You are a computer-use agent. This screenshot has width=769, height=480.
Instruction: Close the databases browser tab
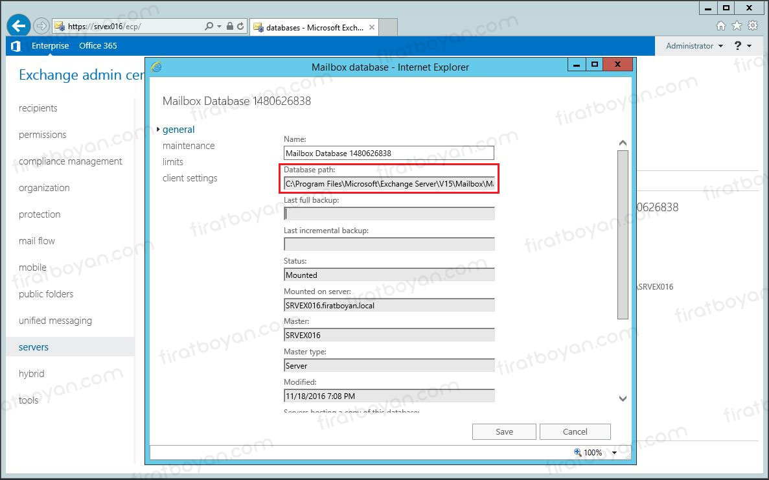(372, 27)
